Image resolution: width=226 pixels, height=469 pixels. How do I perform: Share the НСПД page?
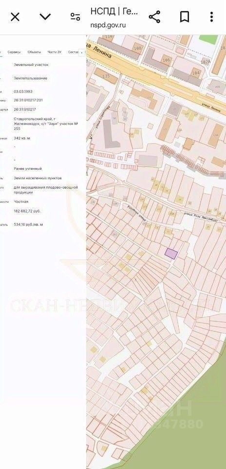(154, 17)
